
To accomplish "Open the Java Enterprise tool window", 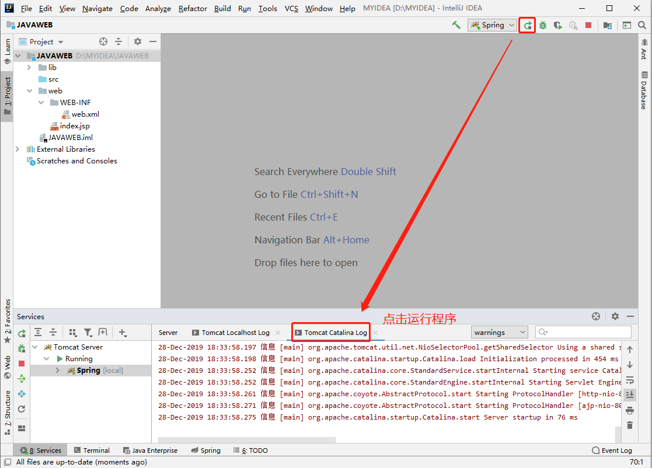I will pos(150,450).
